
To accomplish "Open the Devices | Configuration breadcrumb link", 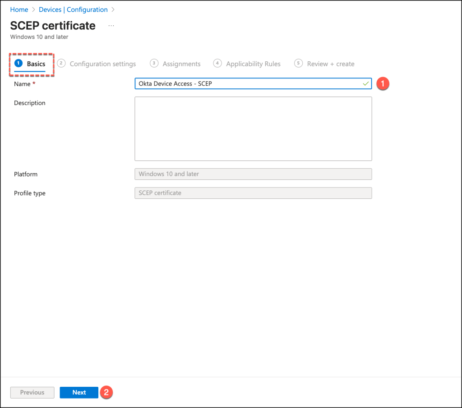I will coord(73,9).
